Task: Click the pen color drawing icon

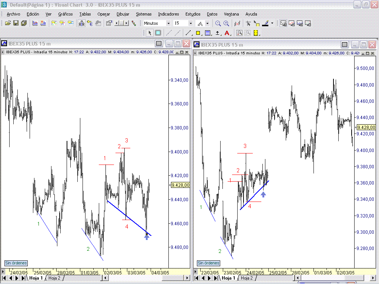Action: [x=265, y=23]
